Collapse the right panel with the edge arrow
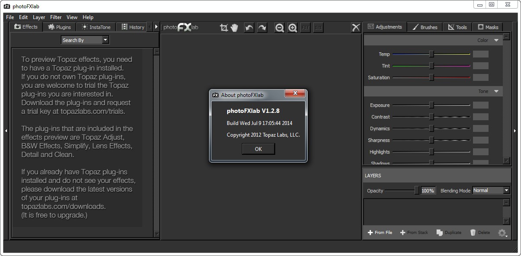The image size is (521, 256). point(515,131)
